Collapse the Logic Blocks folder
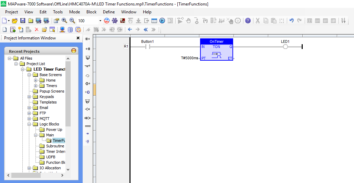This screenshot has width=354, height=183. [x=29, y=124]
